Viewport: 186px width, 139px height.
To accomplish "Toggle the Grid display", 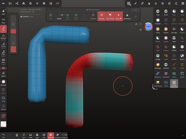I will [x=44, y=135].
